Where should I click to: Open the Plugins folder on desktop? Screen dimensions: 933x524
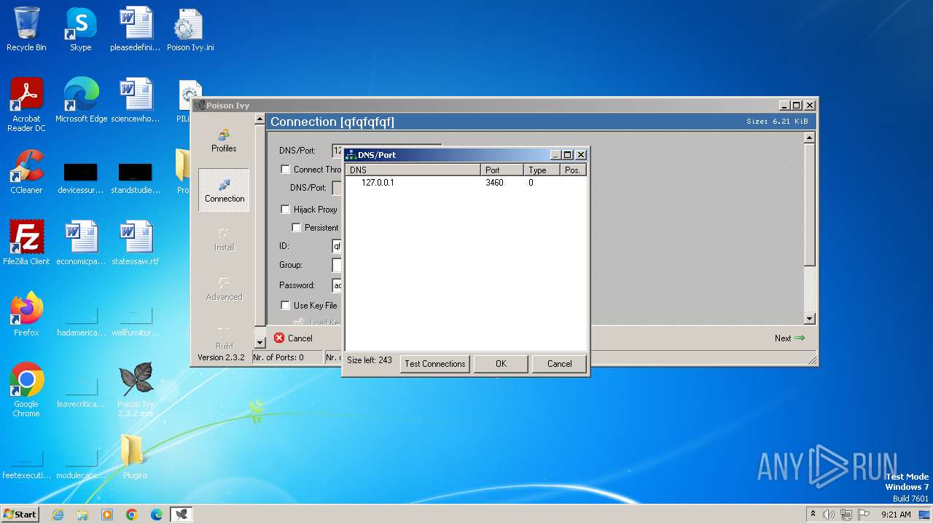(x=136, y=457)
